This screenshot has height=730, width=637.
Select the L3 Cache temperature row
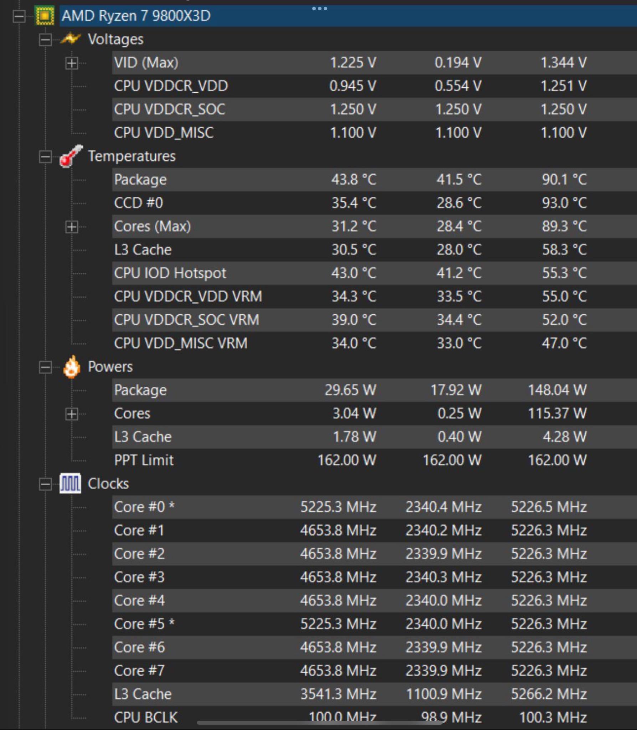tap(374, 250)
